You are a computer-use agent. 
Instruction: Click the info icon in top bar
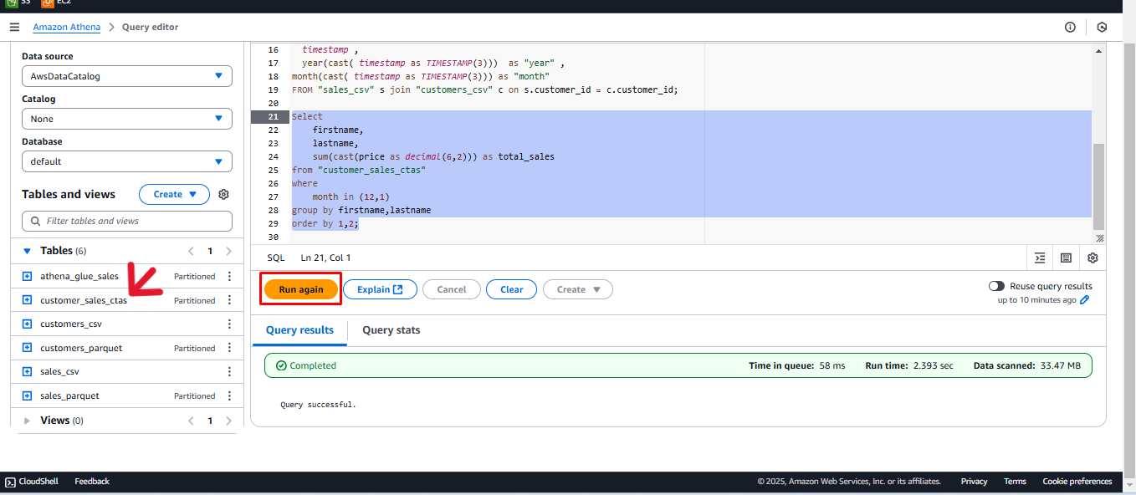1070,27
